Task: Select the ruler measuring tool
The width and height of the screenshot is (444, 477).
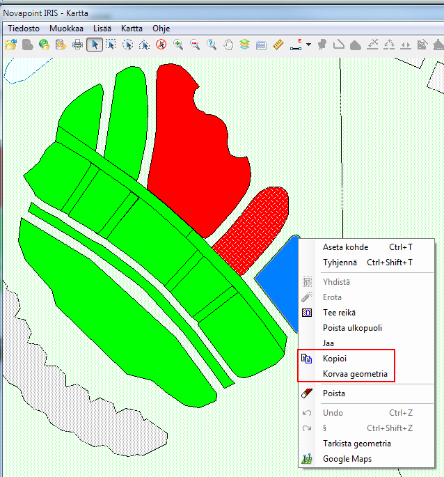Action: (278, 45)
